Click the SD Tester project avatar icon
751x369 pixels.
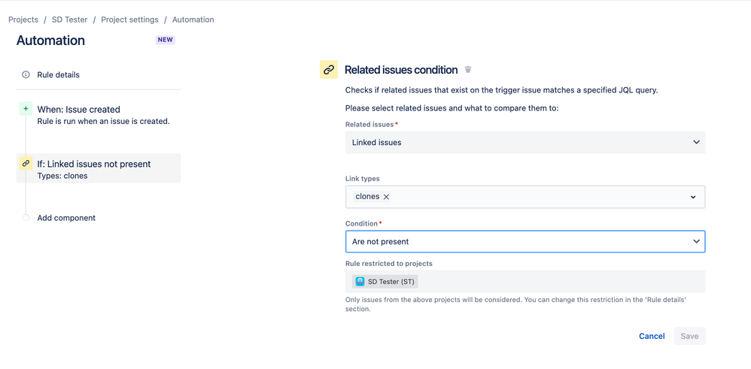pyautogui.click(x=360, y=282)
